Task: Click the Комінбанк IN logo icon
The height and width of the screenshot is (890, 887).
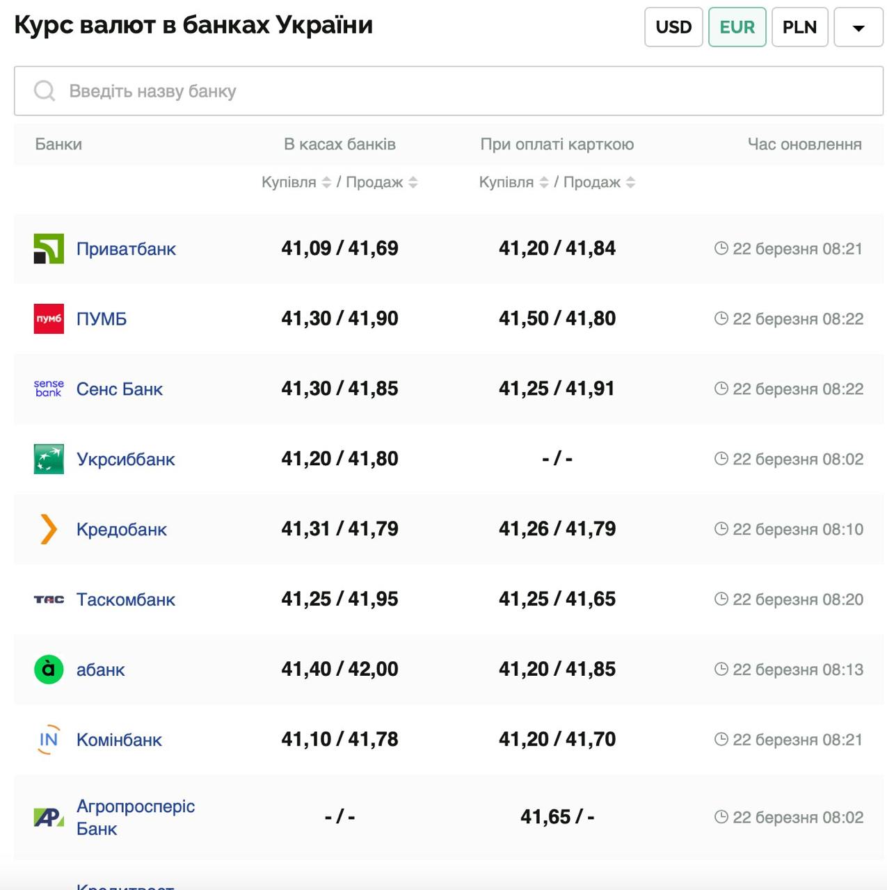Action: point(49,740)
